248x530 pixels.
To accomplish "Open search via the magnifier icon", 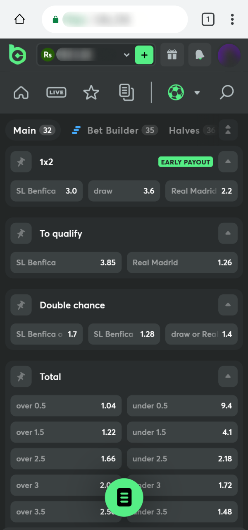I will coord(227,93).
